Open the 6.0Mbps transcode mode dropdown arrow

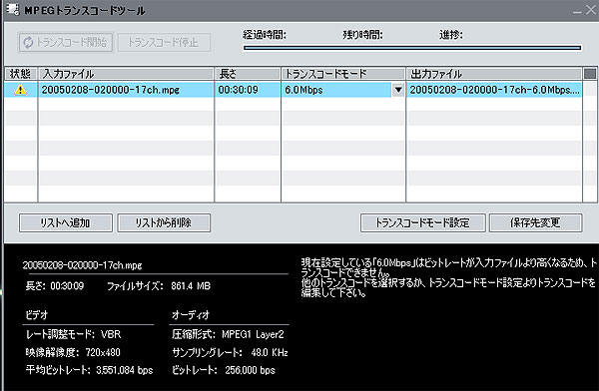398,90
